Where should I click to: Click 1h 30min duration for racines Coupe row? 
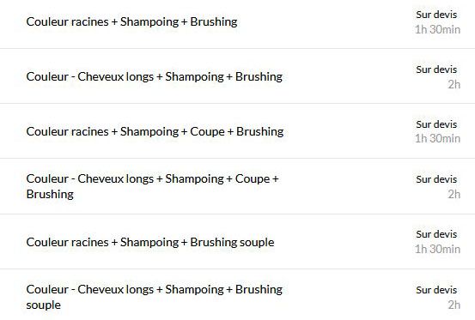[x=437, y=138]
